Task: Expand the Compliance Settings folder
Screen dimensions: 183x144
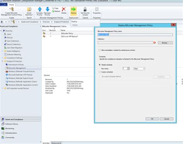Action: click(2, 58)
